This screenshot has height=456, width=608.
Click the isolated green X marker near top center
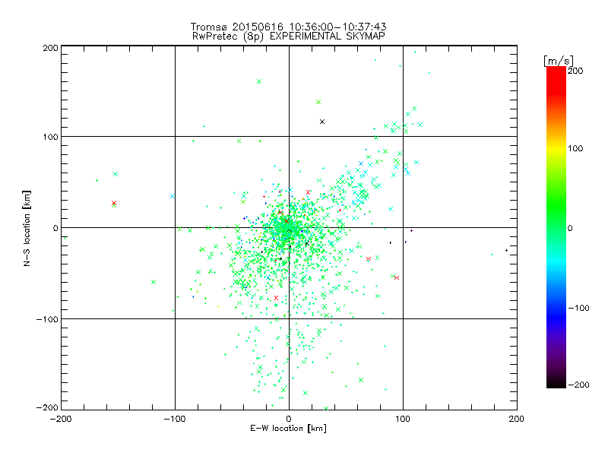(x=259, y=81)
